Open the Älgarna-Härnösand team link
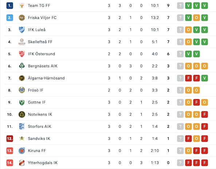This screenshot has height=169, width=216. [46, 78]
